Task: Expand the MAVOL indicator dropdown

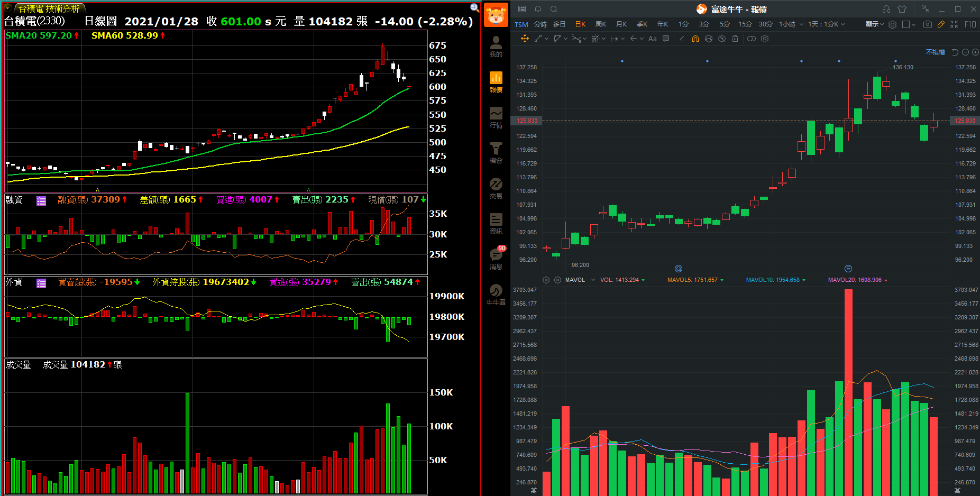Action: (593, 280)
